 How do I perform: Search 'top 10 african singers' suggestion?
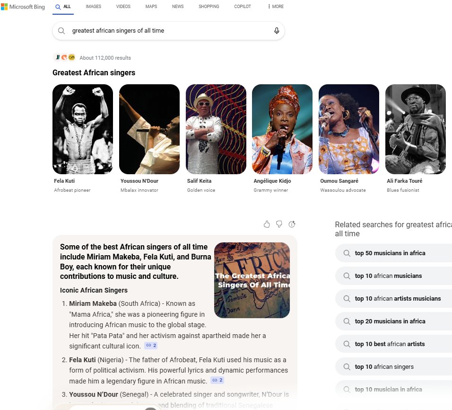(x=393, y=367)
